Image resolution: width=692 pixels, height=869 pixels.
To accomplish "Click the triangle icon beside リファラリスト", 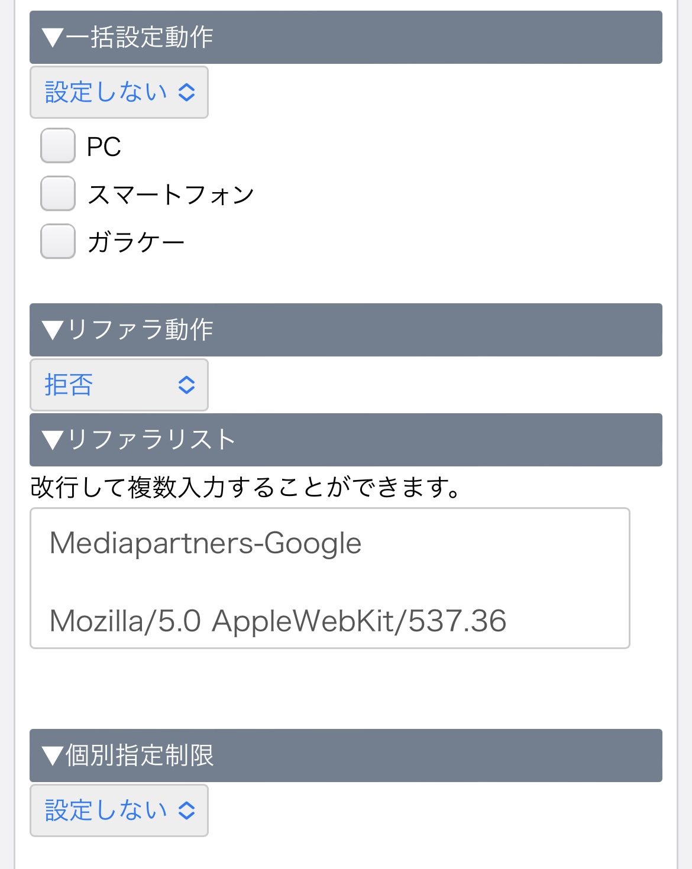I will (53, 440).
